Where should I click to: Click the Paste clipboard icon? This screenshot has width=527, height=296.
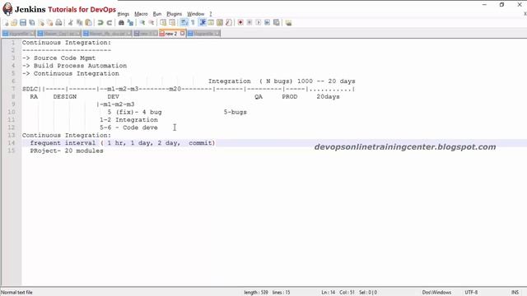88,23
